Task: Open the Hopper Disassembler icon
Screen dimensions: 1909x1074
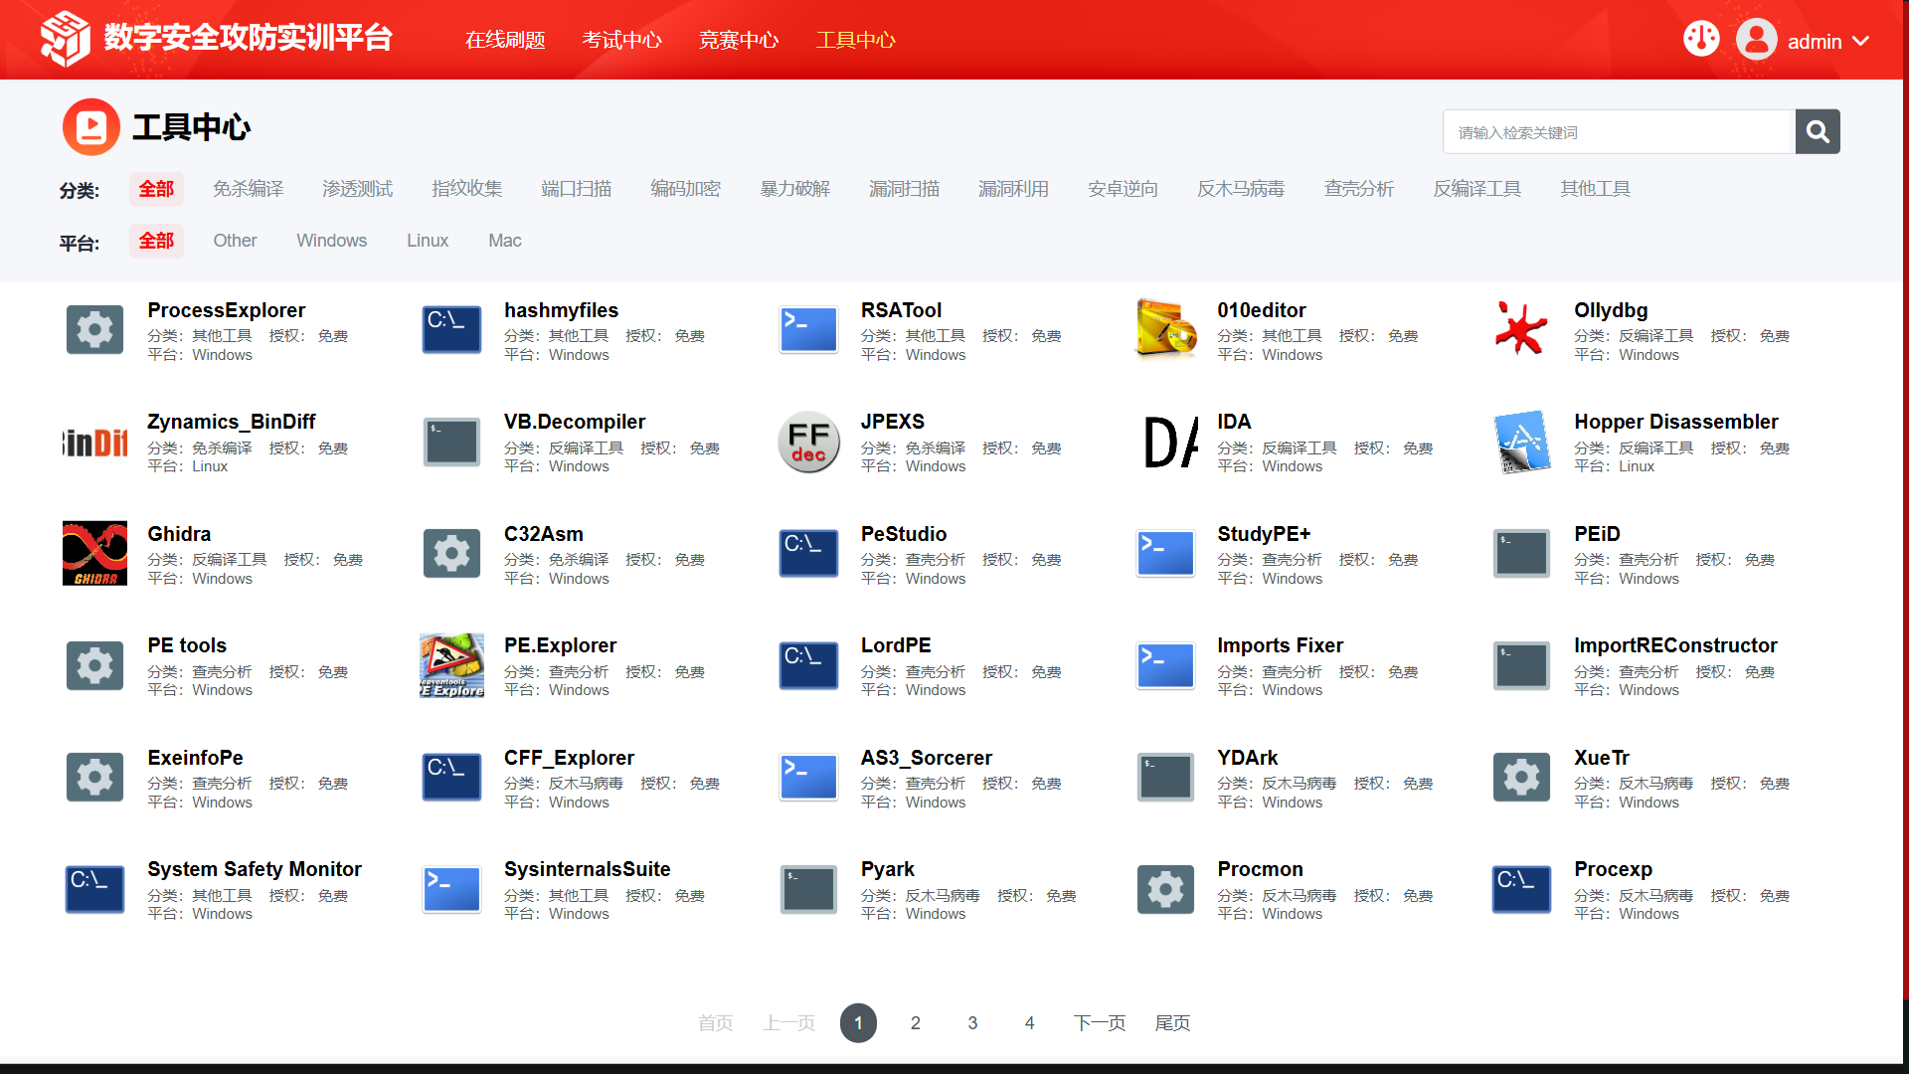Action: pyautogui.click(x=1521, y=442)
